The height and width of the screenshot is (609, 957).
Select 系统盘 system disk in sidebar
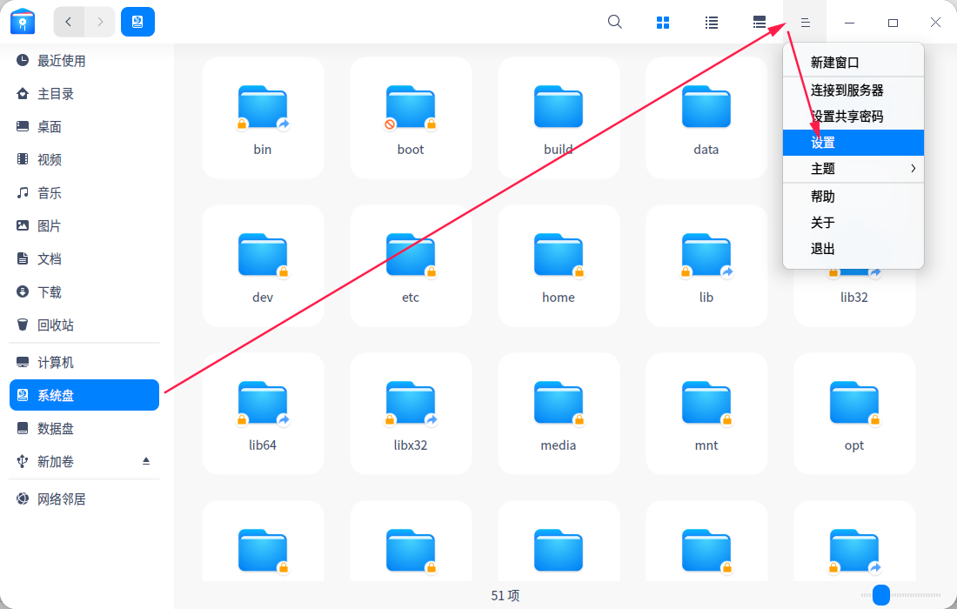coord(84,395)
